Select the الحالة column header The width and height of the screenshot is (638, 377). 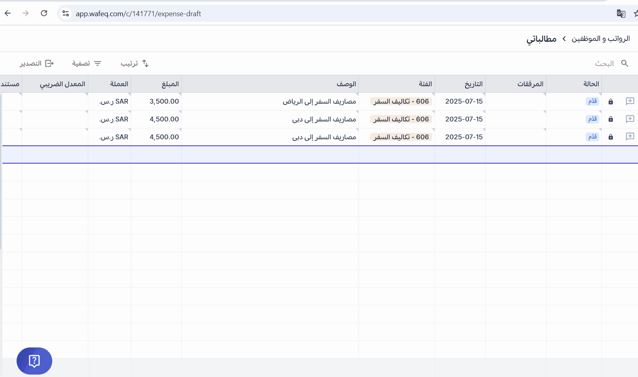(x=574, y=84)
